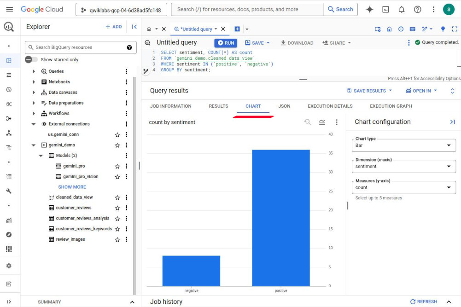
Task: Star the us.gemini_conn connection
Action: [117, 134]
